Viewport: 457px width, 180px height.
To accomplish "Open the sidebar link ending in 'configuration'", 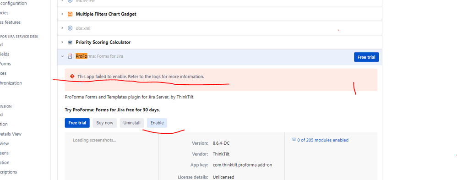I will (x=13, y=4).
